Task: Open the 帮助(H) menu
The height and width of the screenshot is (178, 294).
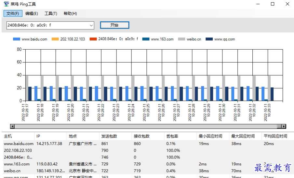Action: pos(70,14)
